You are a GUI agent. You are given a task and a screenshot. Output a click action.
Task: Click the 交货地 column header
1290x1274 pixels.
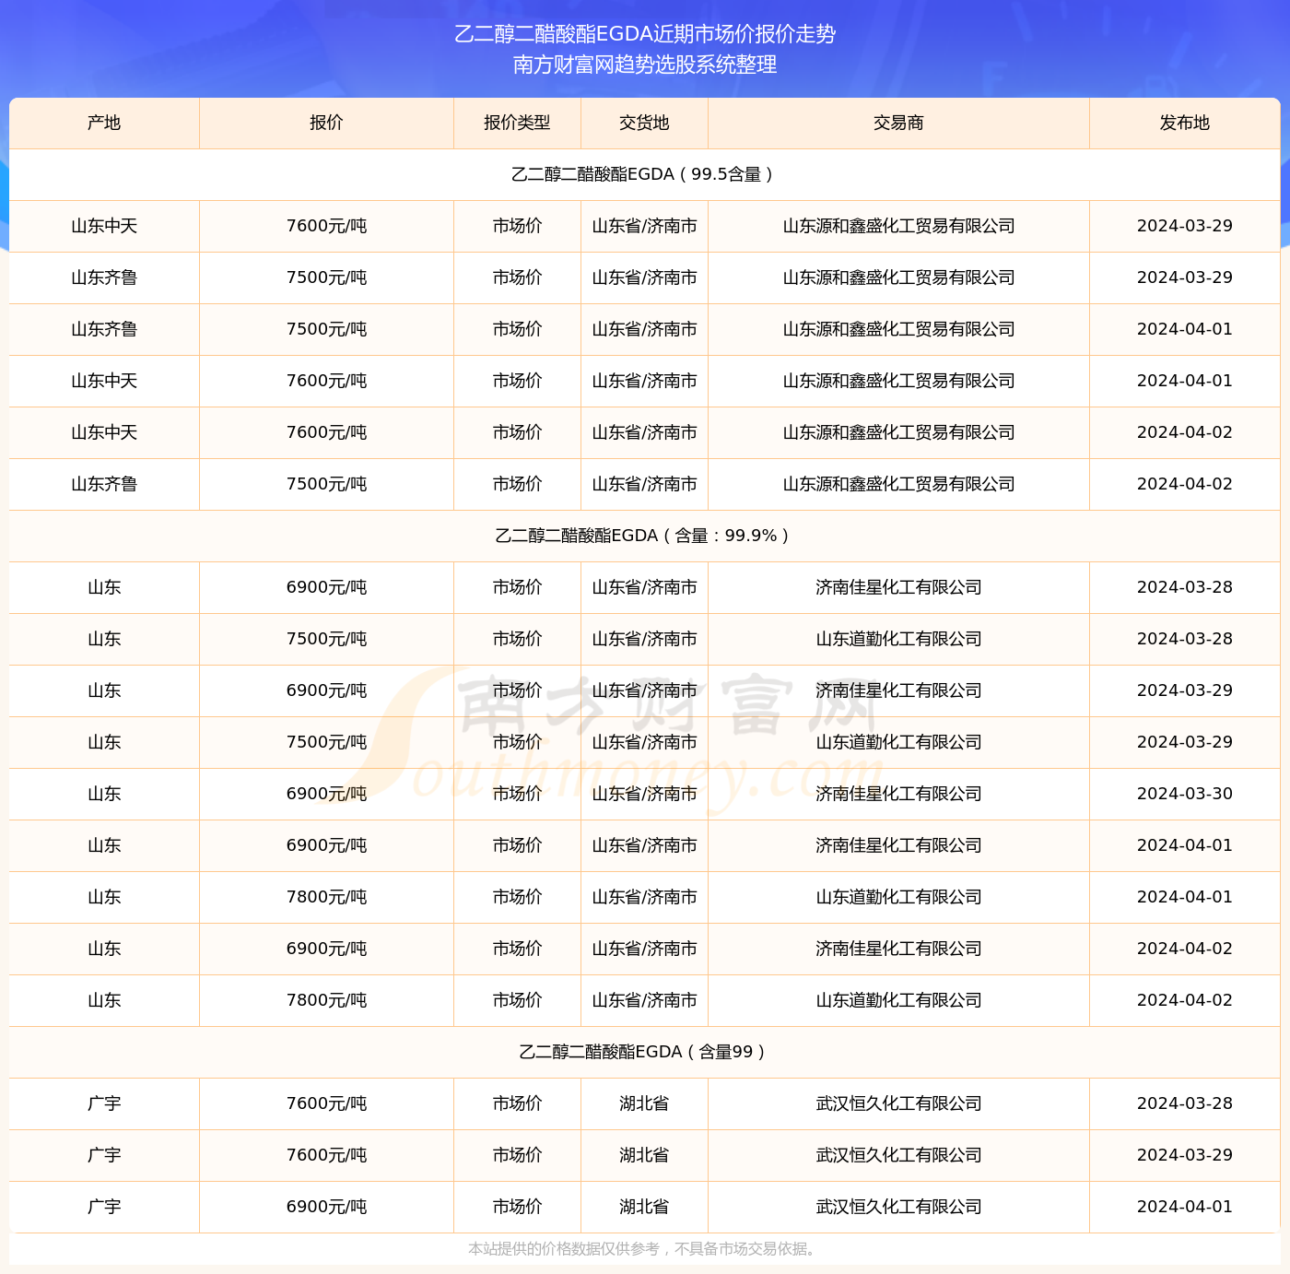(x=644, y=123)
